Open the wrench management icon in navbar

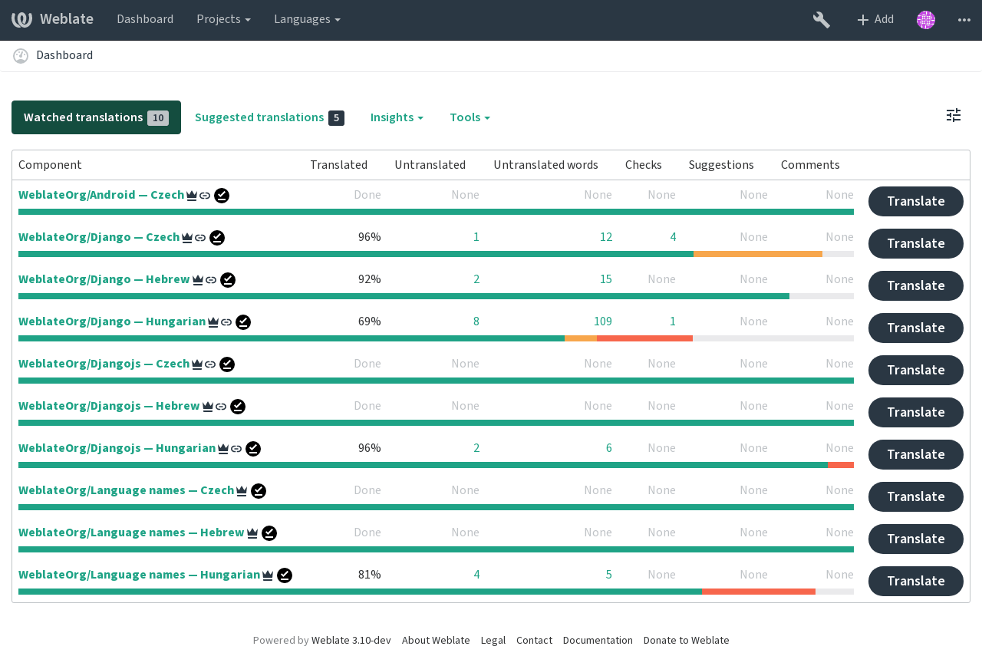(x=821, y=20)
